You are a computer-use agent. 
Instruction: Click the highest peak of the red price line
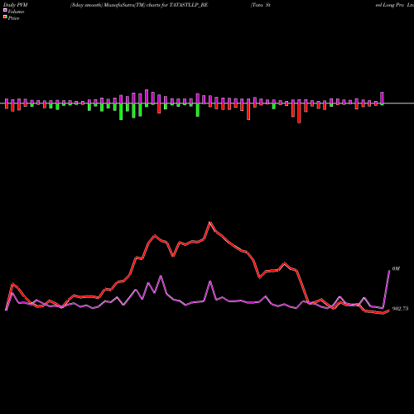(210, 222)
